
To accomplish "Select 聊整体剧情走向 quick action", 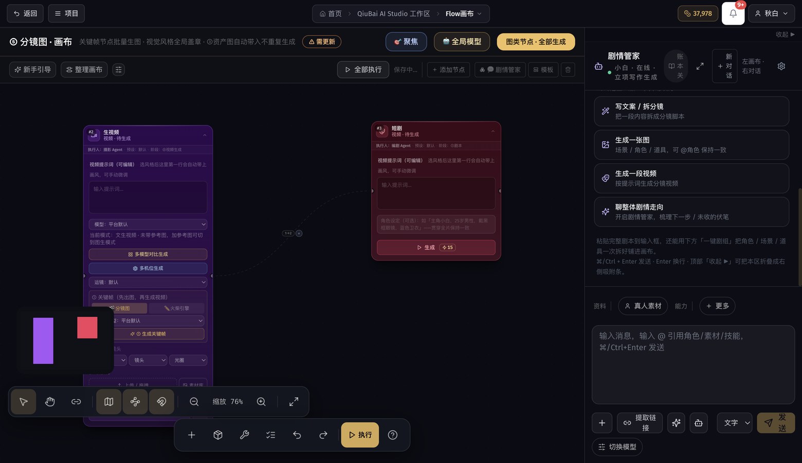I will coord(691,211).
